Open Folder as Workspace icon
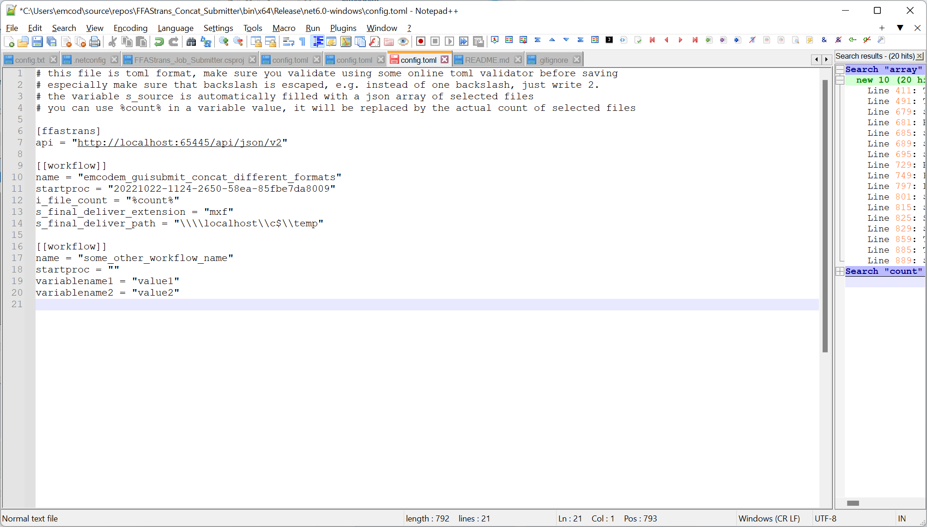The width and height of the screenshot is (927, 527). [x=389, y=42]
